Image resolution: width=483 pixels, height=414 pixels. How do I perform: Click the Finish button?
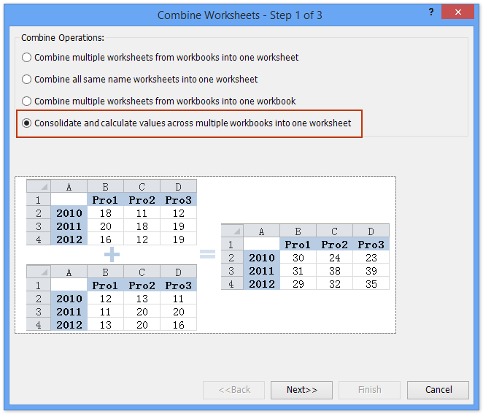point(369,390)
